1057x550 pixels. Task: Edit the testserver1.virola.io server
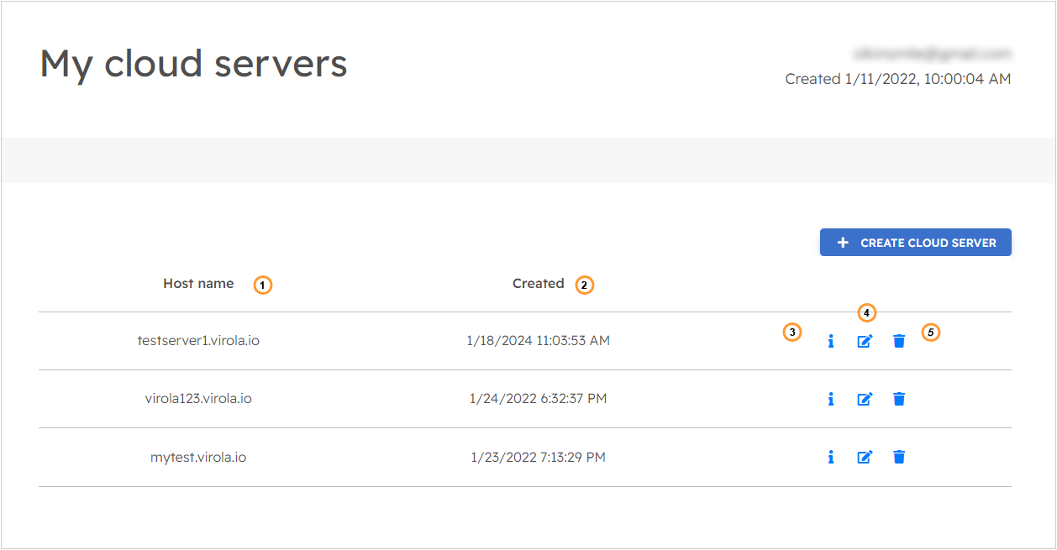click(865, 340)
